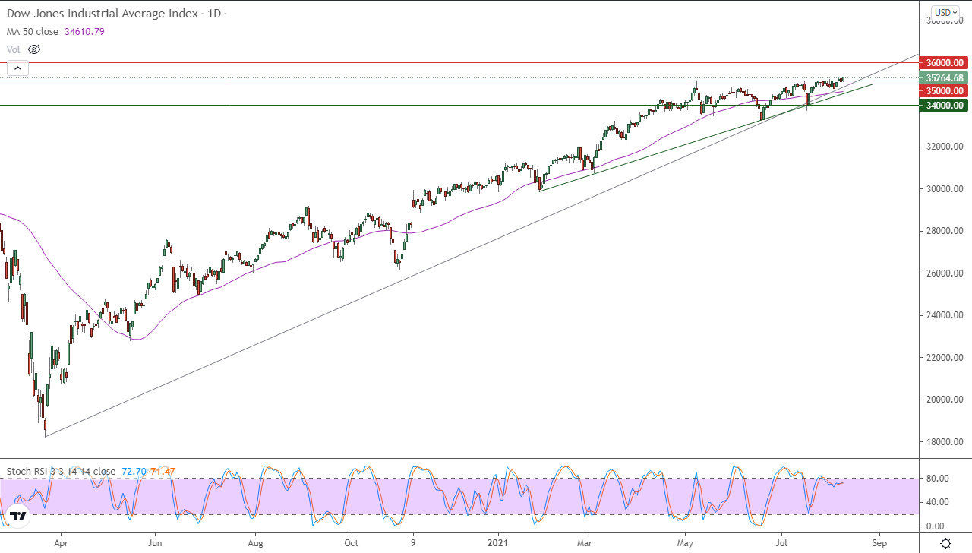The height and width of the screenshot is (553, 972).
Task: Open chart settings gear icon
Action: (x=945, y=543)
